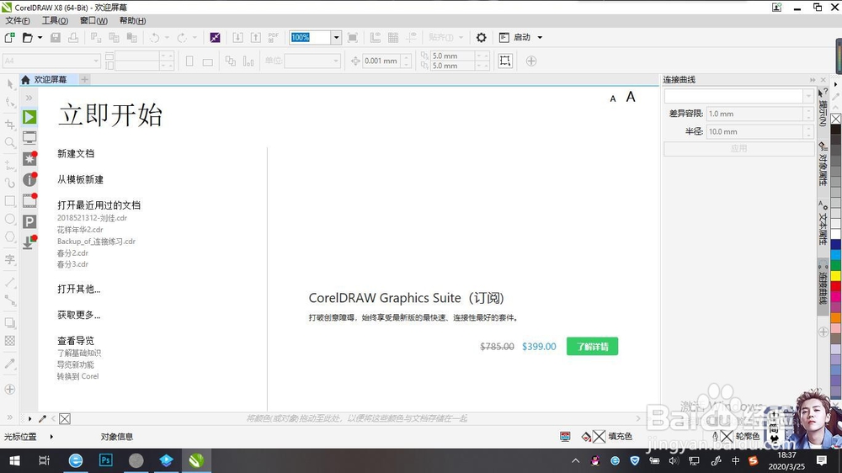Click the Publish to PDF icon
Screen dimensions: 842x473
[274, 38]
